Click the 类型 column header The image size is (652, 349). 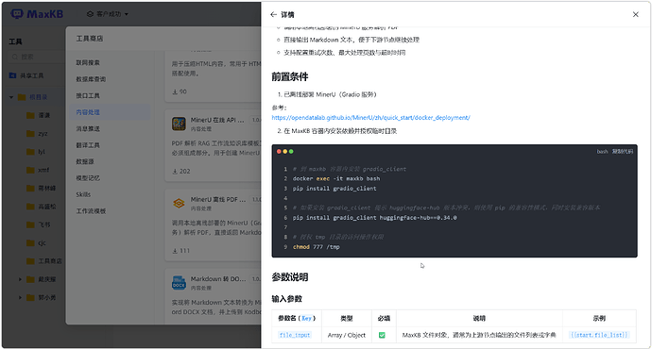[347, 318]
